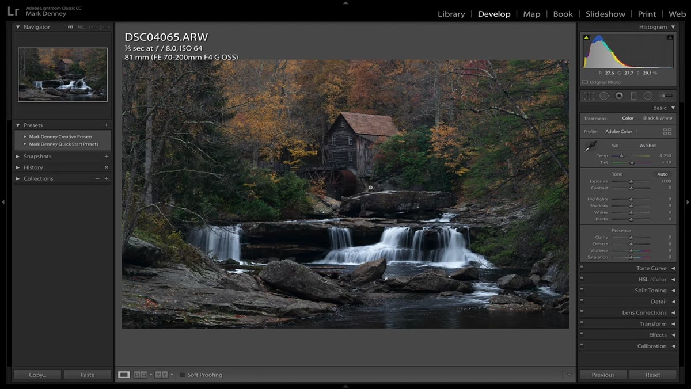Collapse the right panel group arrow
The width and height of the screenshot is (691, 389).
coord(688,202)
